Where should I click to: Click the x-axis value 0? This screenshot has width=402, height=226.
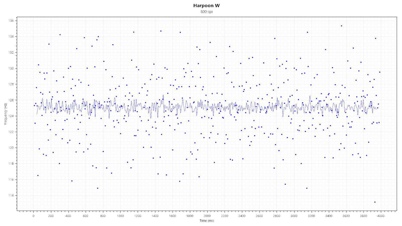(33, 216)
